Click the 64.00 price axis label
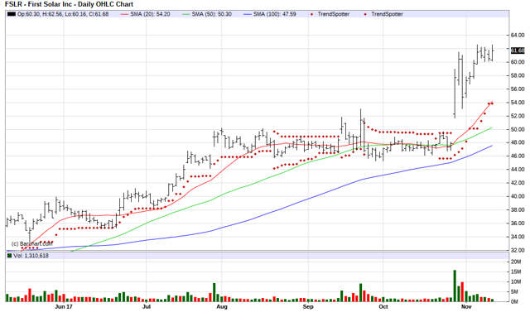The width and height of the screenshot is (530, 322). pyautogui.click(x=518, y=35)
